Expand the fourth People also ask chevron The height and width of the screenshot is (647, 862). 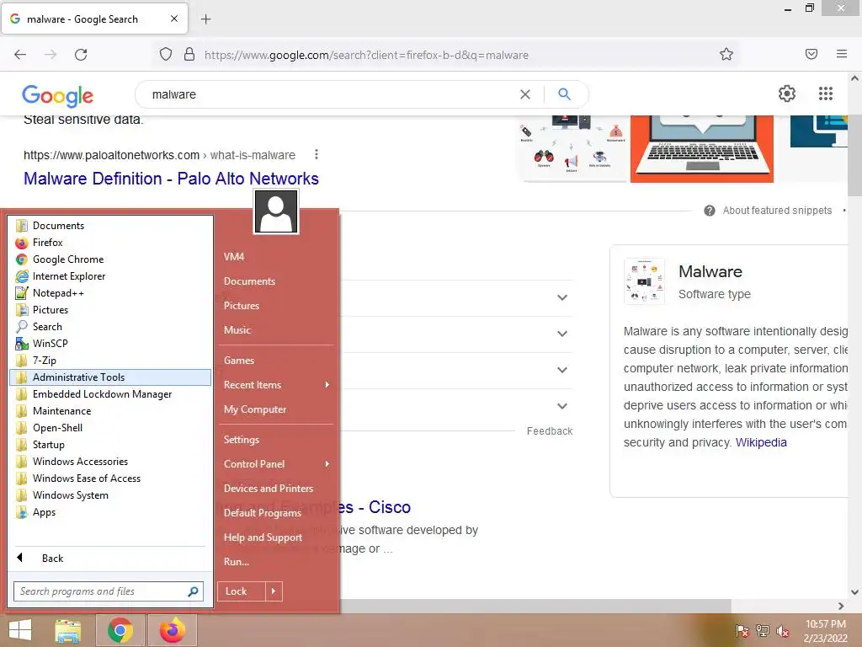(x=561, y=407)
